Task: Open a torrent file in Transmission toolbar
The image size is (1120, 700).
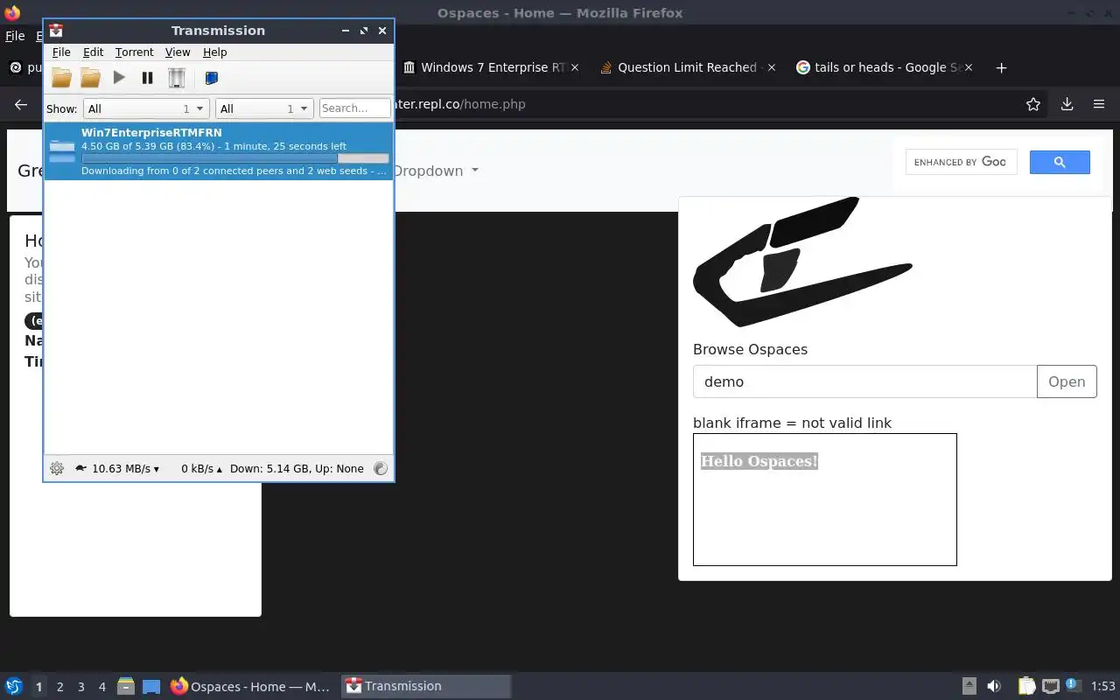Action: (x=61, y=78)
